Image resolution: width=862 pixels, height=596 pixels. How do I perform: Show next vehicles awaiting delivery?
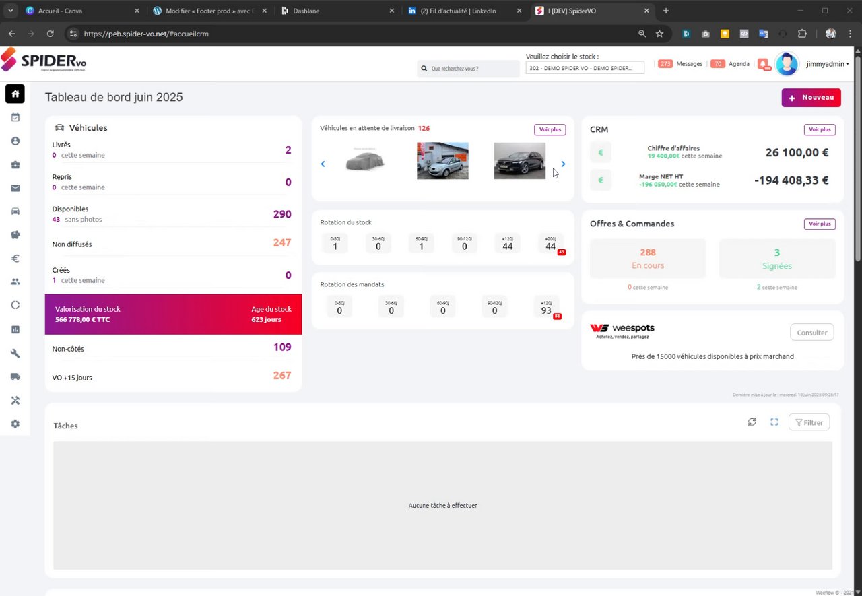click(563, 164)
